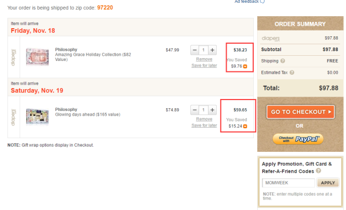
Task: Expand the $15.24 savings details arrow
Action: (245, 127)
